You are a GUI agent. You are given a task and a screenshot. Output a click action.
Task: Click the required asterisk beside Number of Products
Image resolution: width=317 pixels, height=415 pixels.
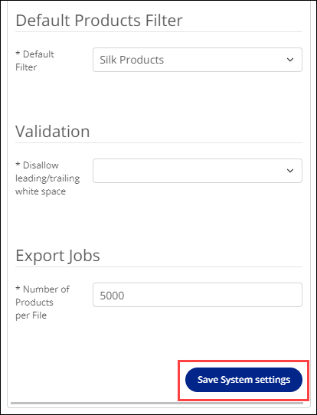coord(18,288)
